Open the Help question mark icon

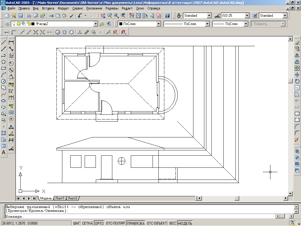coord(167,16)
